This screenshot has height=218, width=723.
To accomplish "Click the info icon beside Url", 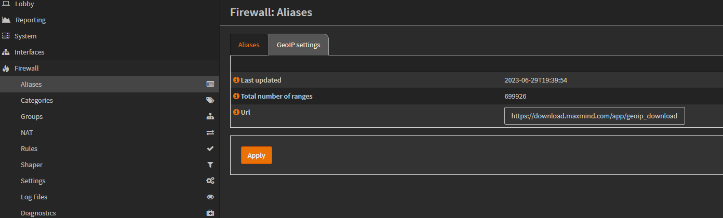I will (x=236, y=112).
